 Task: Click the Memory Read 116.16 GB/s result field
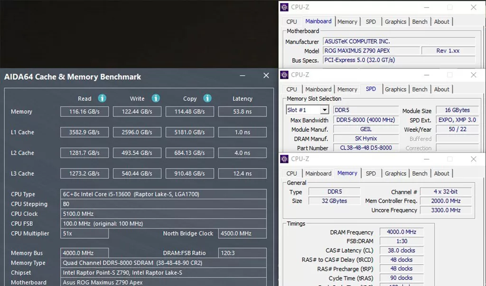(84, 112)
